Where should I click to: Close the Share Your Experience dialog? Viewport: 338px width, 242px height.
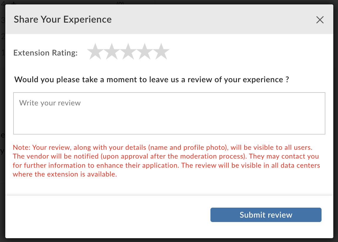tap(320, 20)
